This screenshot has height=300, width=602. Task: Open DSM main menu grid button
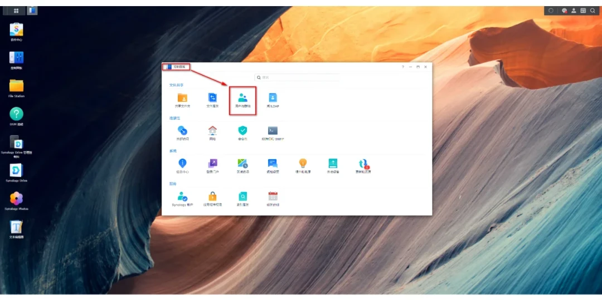click(x=16, y=11)
